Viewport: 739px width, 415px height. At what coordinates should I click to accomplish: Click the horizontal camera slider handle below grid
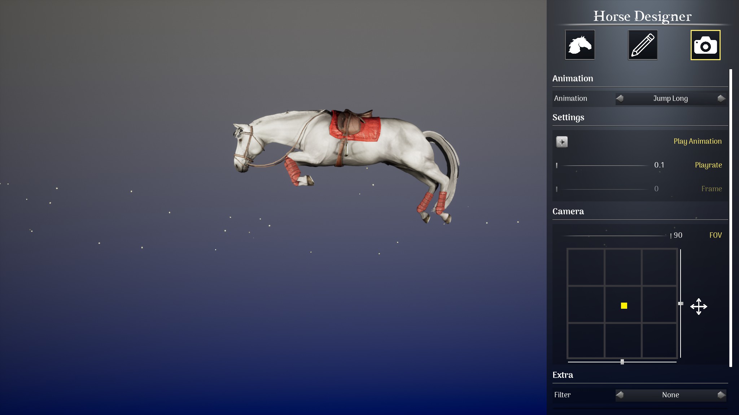coord(622,362)
